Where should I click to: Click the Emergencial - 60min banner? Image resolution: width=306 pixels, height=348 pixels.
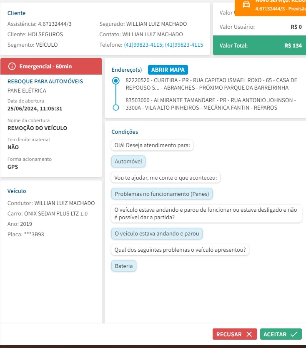tap(51, 66)
